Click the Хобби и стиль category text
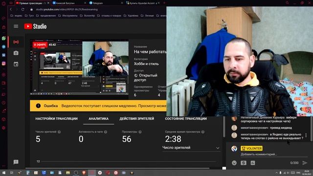Screen dimensions: 313x176 146,64
